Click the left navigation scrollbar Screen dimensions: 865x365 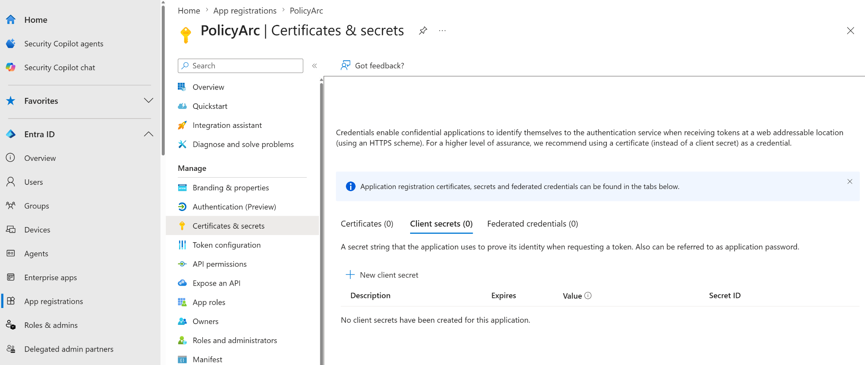163,80
